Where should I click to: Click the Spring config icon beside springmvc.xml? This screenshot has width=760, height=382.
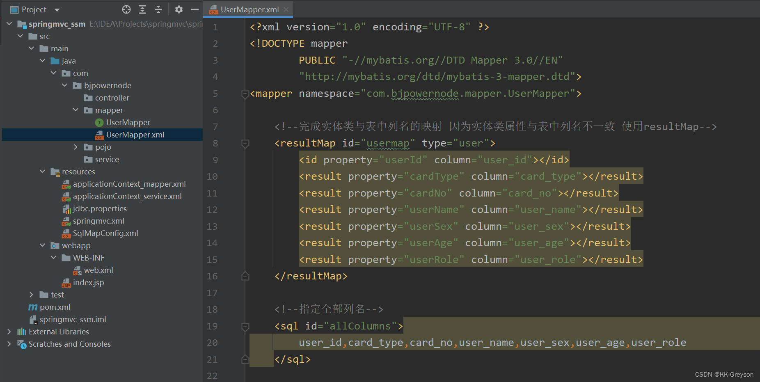pyautogui.click(x=66, y=221)
